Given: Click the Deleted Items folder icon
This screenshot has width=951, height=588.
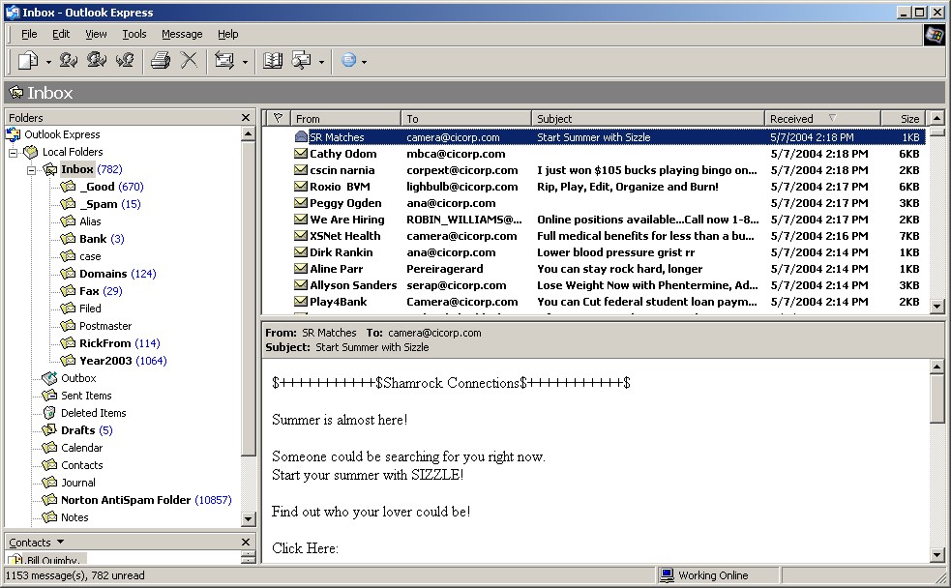Looking at the screenshot, I should [x=49, y=413].
